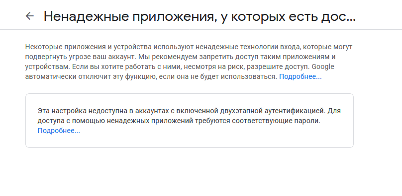Open the Подробнее link after the description paragraph

tap(300, 76)
